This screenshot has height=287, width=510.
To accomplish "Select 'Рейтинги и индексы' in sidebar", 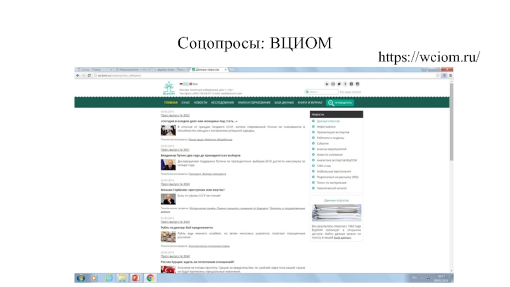I will pos(330,138).
